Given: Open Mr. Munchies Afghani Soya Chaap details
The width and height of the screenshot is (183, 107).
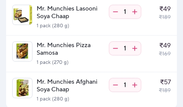Looking at the screenshot, I should pyautogui.click(x=67, y=86).
